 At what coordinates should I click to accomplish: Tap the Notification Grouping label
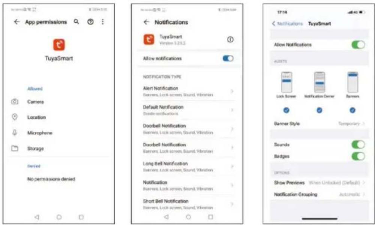[295, 194]
